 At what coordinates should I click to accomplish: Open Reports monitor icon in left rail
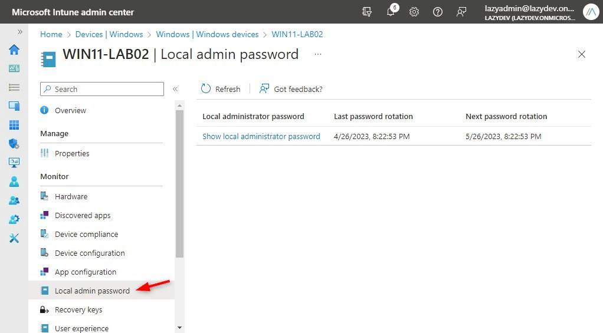(14, 163)
